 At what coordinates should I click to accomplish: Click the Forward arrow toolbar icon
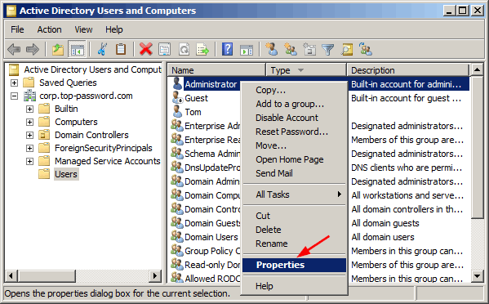[x=33, y=49]
